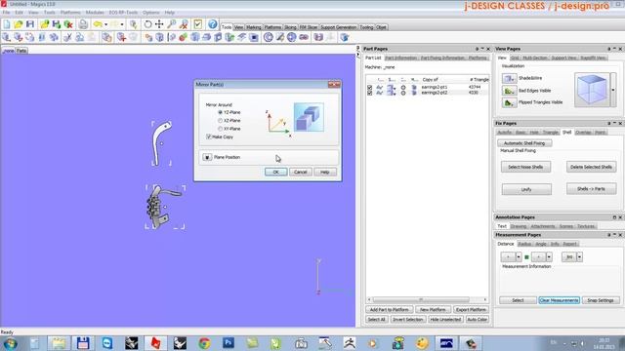Screen dimensions: 625x351
Task: Click OK in the Mirror Part dialog
Action: [x=275, y=172]
